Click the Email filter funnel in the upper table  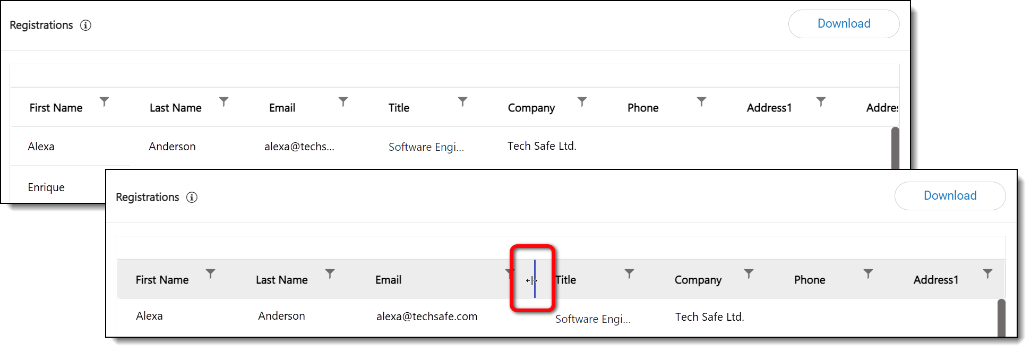coord(343,101)
